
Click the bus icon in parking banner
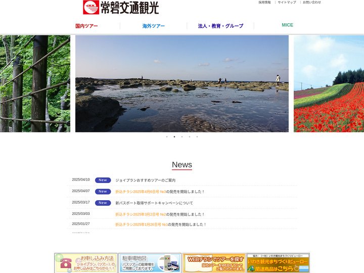click(173, 266)
